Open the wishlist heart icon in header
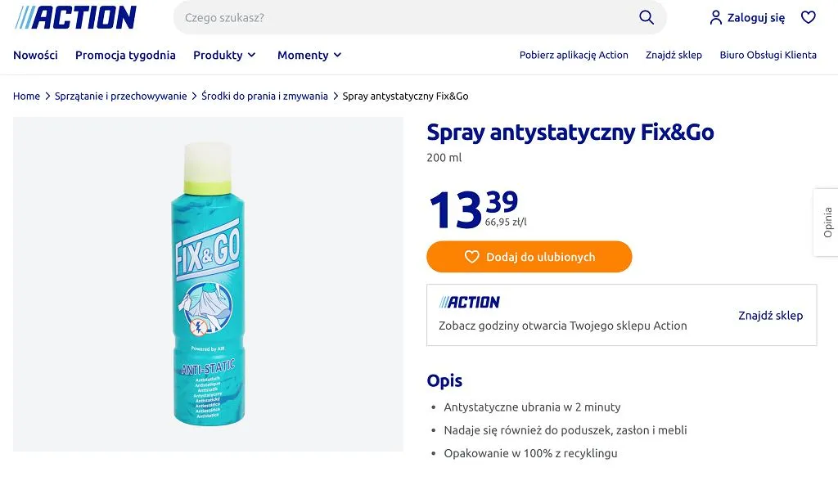838x481 pixels. tap(809, 17)
